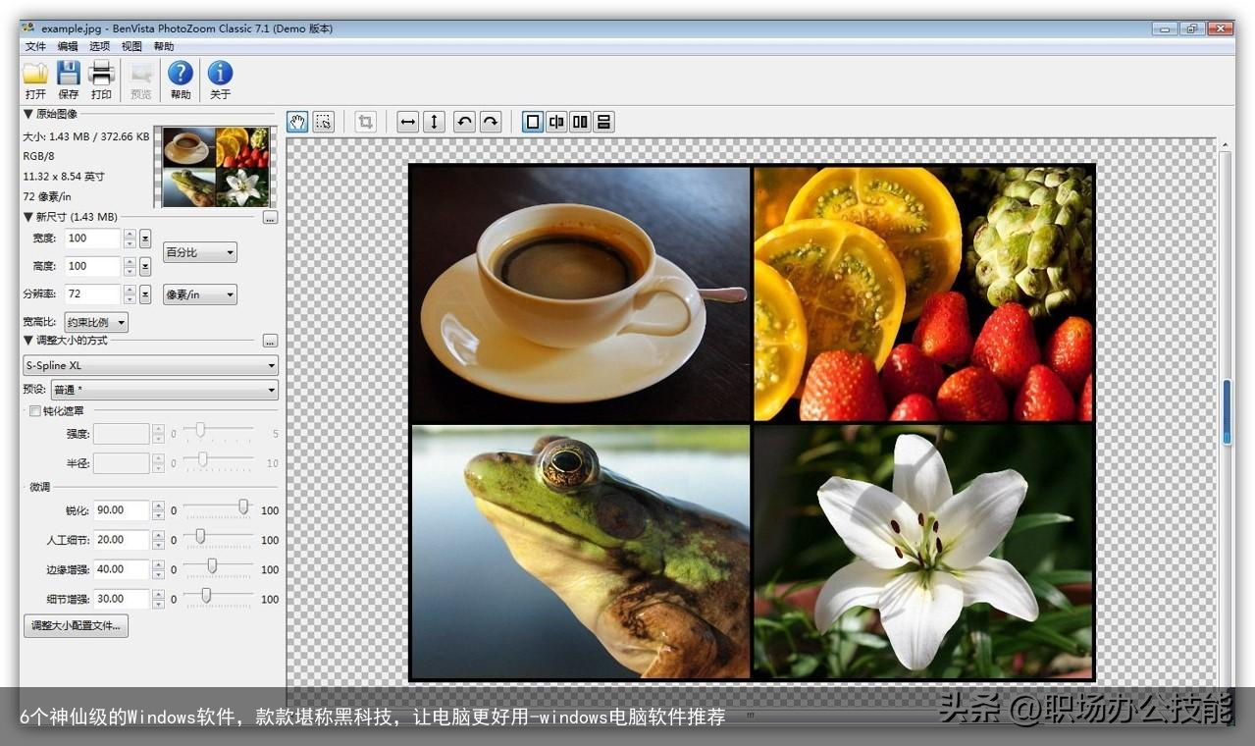1255x746 pixels.
Task: Enable the 锐化遮罩 checkbox
Action: (x=35, y=410)
